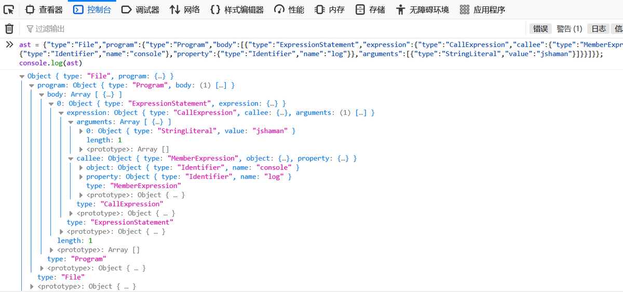Expand the property: Identifier log node
The height and width of the screenshot is (292, 623).
click(x=81, y=177)
